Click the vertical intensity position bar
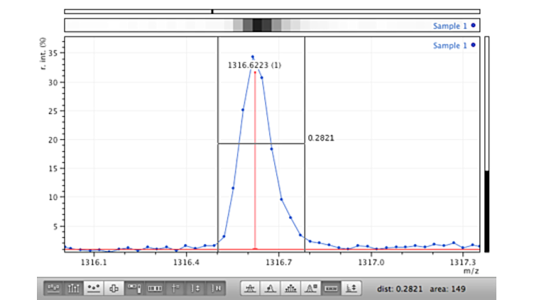The height and width of the screenshot is (300, 534). [x=486, y=144]
